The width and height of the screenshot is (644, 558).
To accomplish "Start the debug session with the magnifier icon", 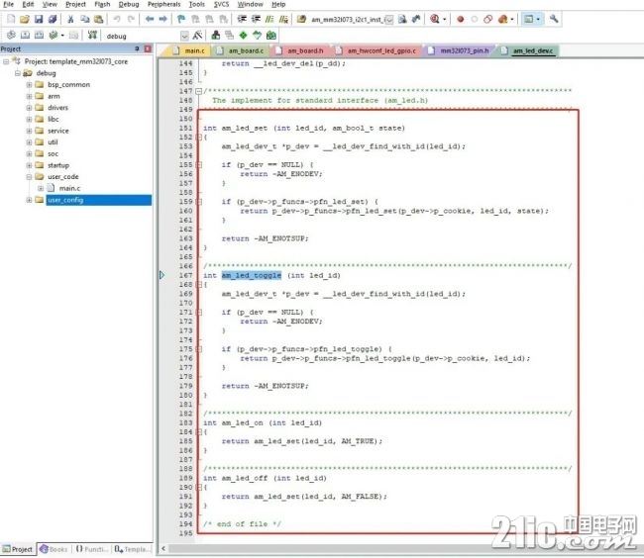I will coord(434,19).
